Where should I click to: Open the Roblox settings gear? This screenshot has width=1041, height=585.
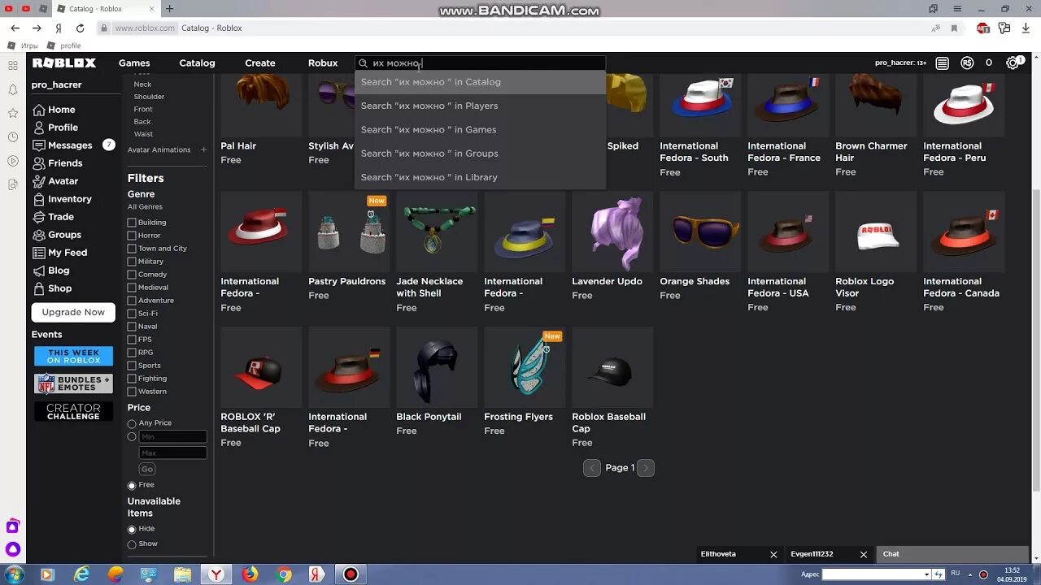[1013, 63]
